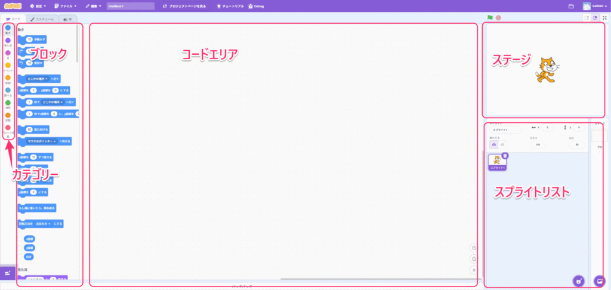Click the green flag to run project
The height and width of the screenshot is (290, 611).
click(490, 18)
